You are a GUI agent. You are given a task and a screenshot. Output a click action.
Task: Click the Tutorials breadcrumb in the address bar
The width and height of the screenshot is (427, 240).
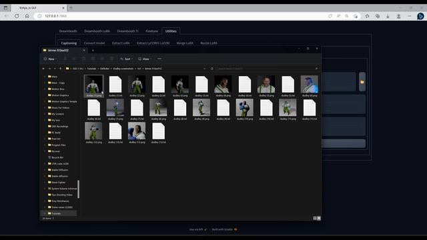(x=92, y=69)
